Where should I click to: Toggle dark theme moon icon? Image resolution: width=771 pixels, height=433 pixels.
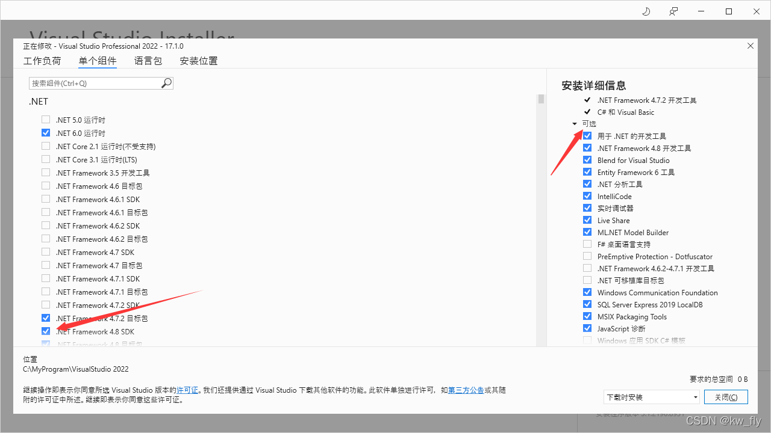(646, 11)
